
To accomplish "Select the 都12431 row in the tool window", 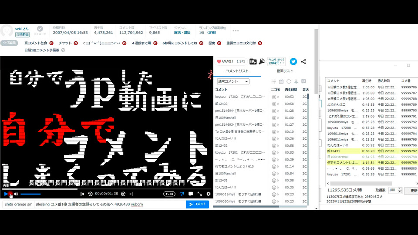I will coord(371,151).
